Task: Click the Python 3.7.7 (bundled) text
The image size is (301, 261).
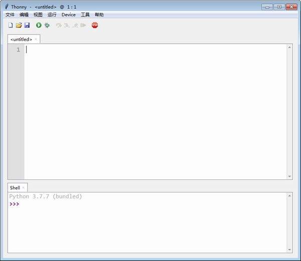Action: 46,196
